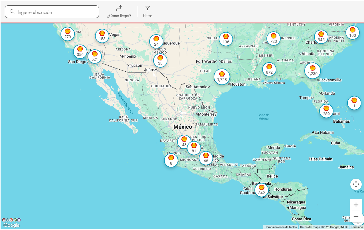Viewport: 364px width, 230px height.
Task: Click the Shell cluster marker labeled 1,230
Action: pyautogui.click(x=313, y=70)
